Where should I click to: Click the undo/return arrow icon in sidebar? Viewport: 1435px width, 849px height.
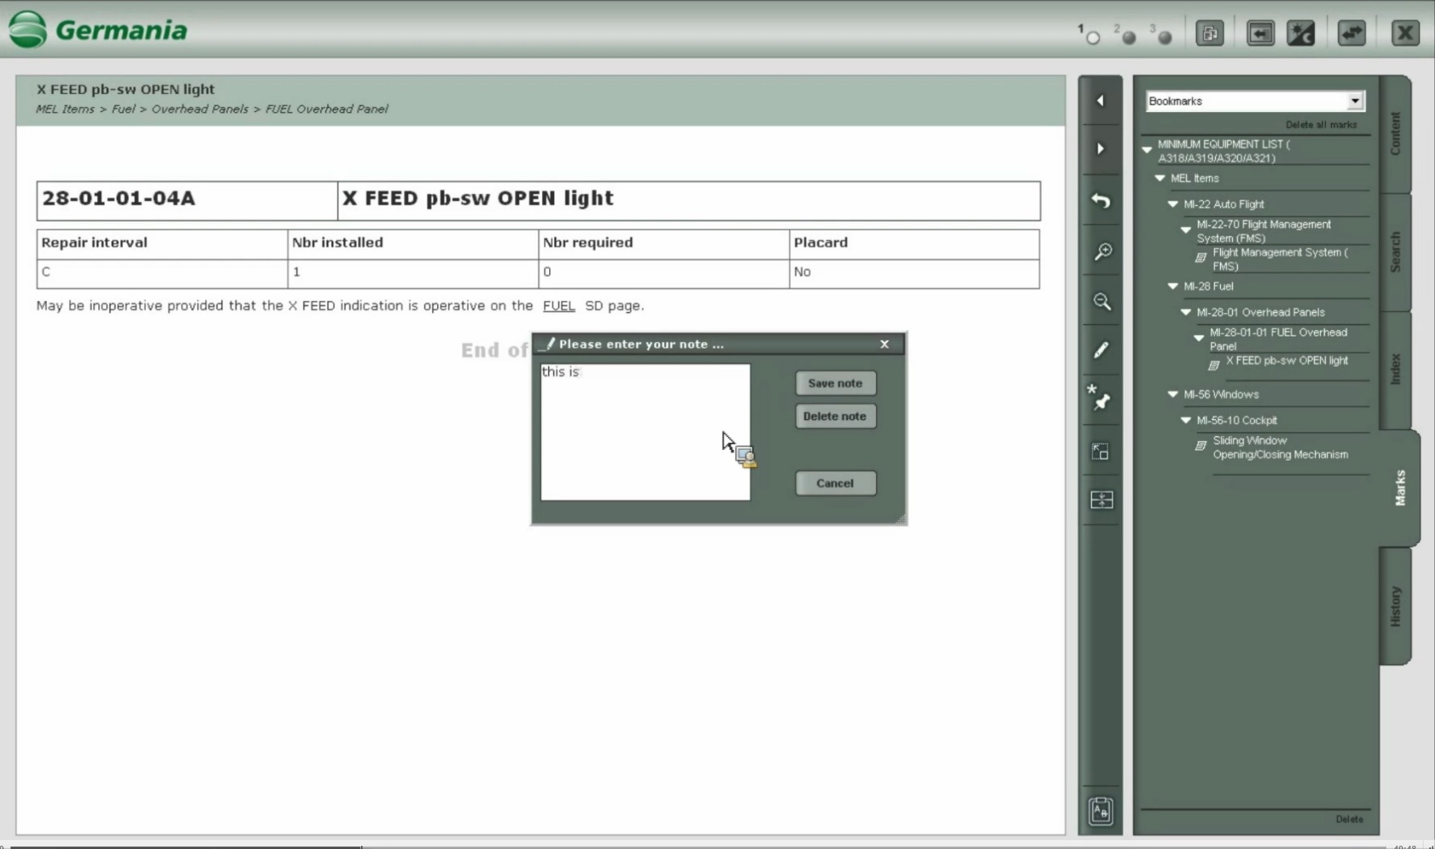click(1101, 200)
